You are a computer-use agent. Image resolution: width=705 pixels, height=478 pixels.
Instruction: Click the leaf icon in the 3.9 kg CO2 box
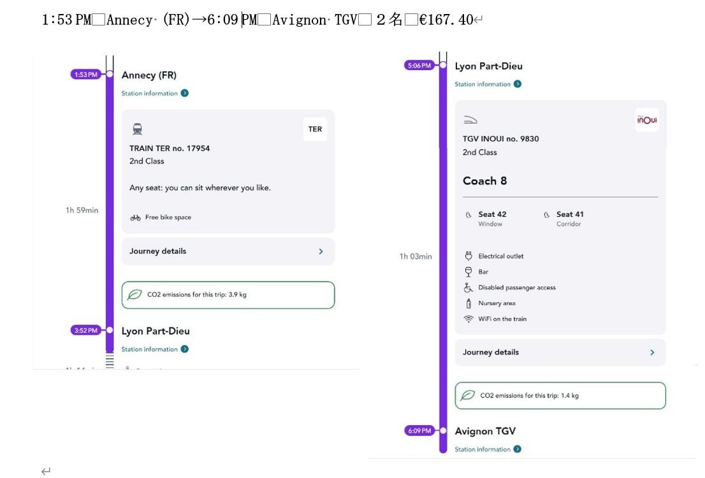pyautogui.click(x=134, y=294)
